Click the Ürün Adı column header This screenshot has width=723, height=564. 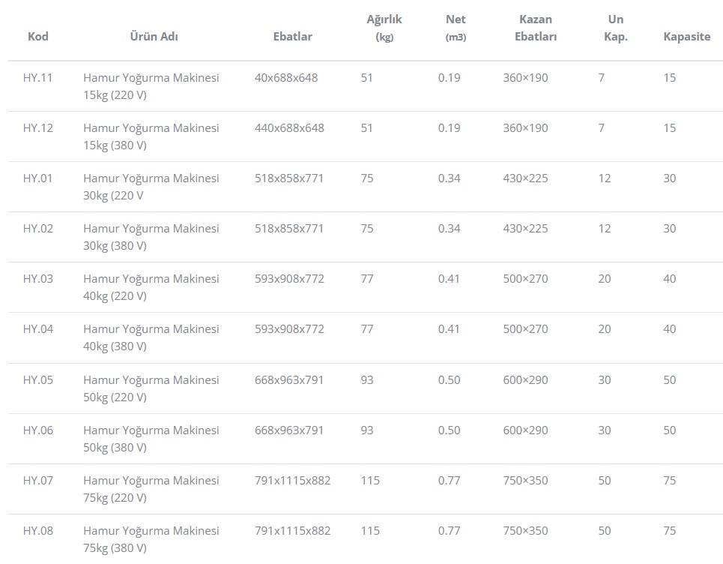[154, 36]
